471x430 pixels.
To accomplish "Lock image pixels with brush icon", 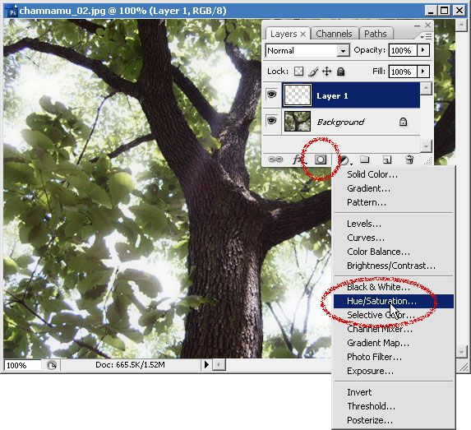I will click(x=312, y=72).
